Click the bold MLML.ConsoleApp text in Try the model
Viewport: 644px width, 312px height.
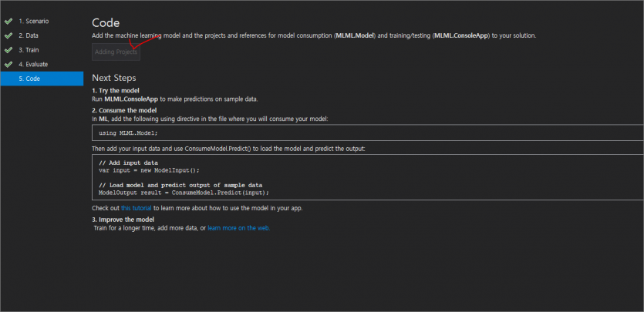[131, 99]
